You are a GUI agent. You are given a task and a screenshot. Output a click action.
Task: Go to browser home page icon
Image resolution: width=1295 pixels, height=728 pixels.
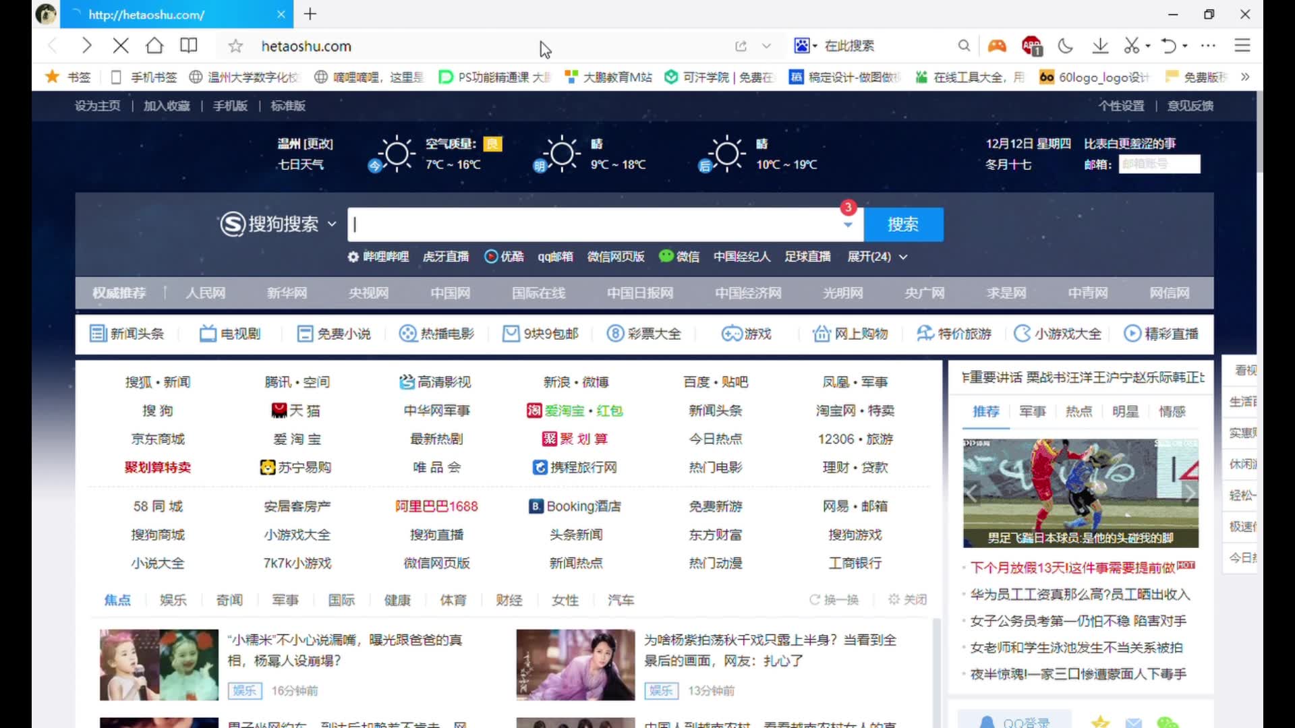coord(154,46)
